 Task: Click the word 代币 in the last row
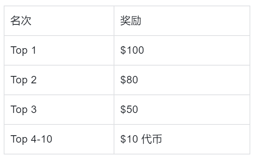pyautogui.click(x=152, y=139)
